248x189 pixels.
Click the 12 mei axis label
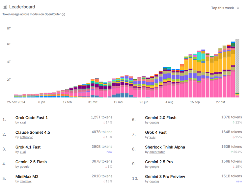118,102
